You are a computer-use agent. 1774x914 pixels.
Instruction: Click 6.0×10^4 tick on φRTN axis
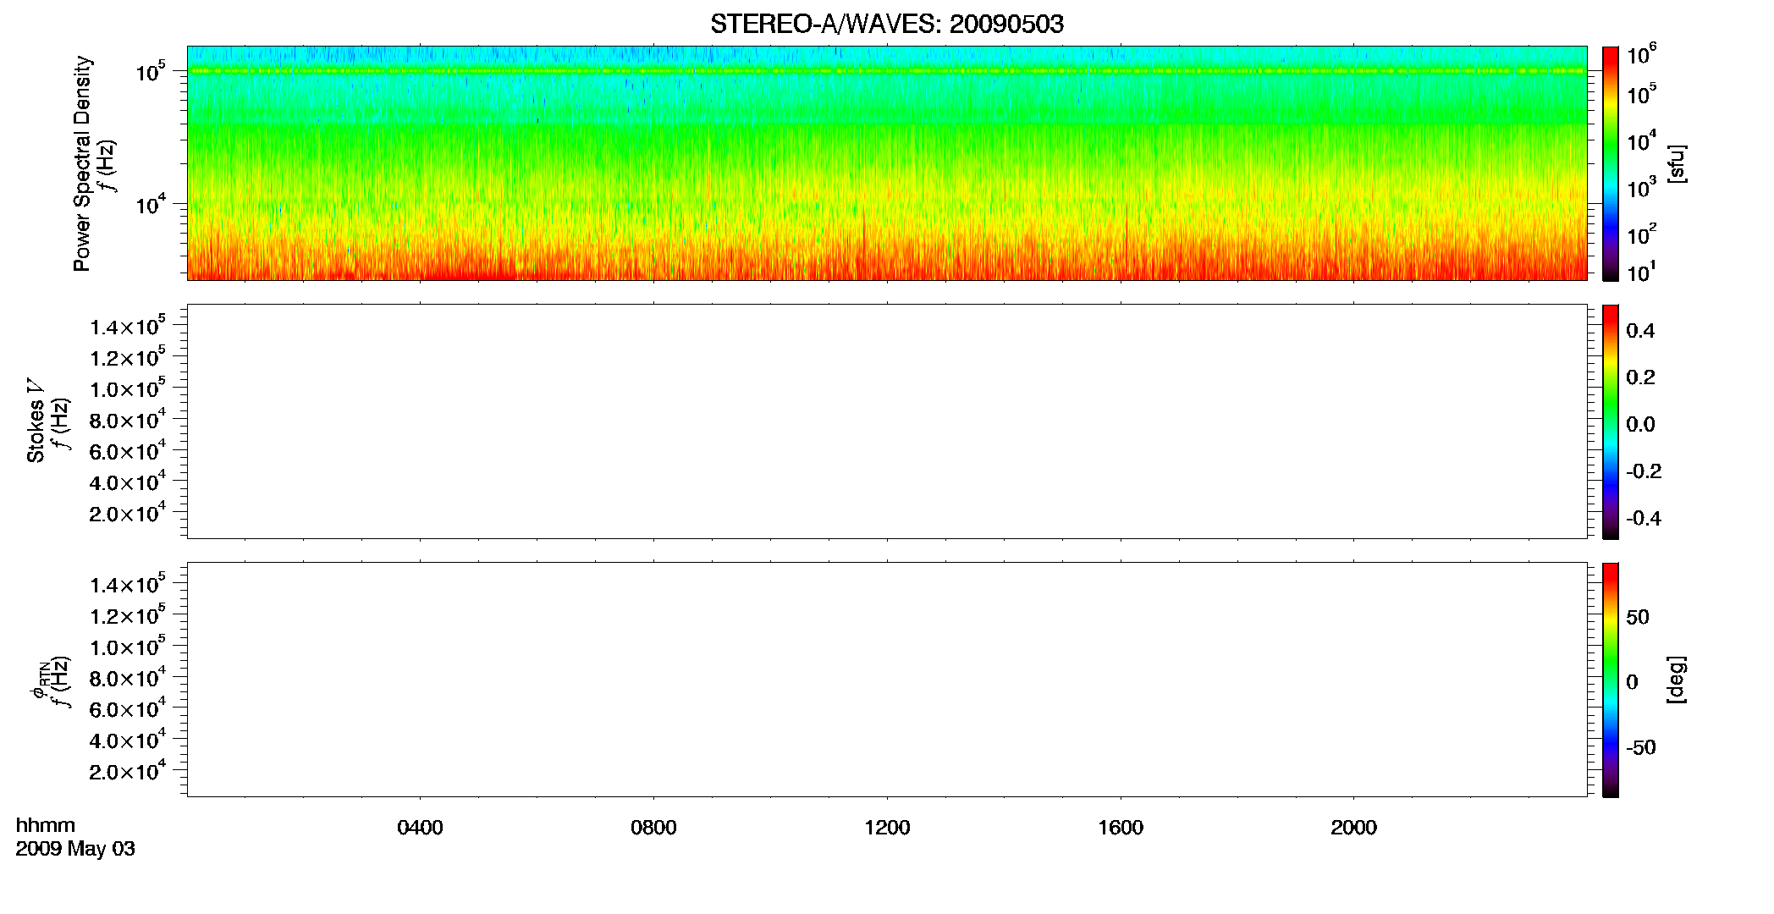point(128,708)
